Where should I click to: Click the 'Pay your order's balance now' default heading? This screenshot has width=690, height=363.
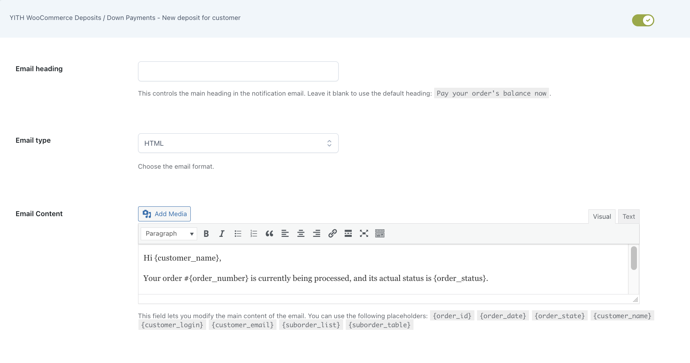click(x=492, y=93)
